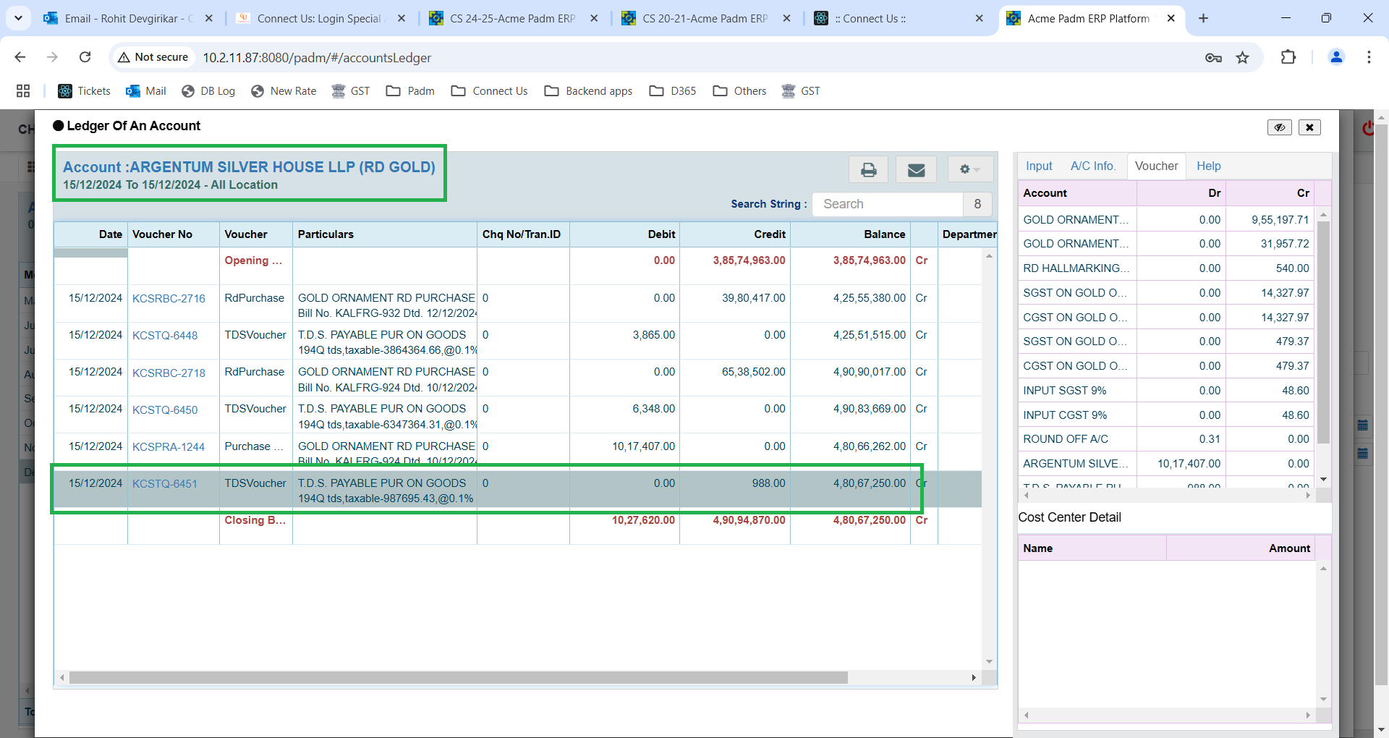
Task: Open the apps grid in bookmarks bar
Action: coord(23,90)
